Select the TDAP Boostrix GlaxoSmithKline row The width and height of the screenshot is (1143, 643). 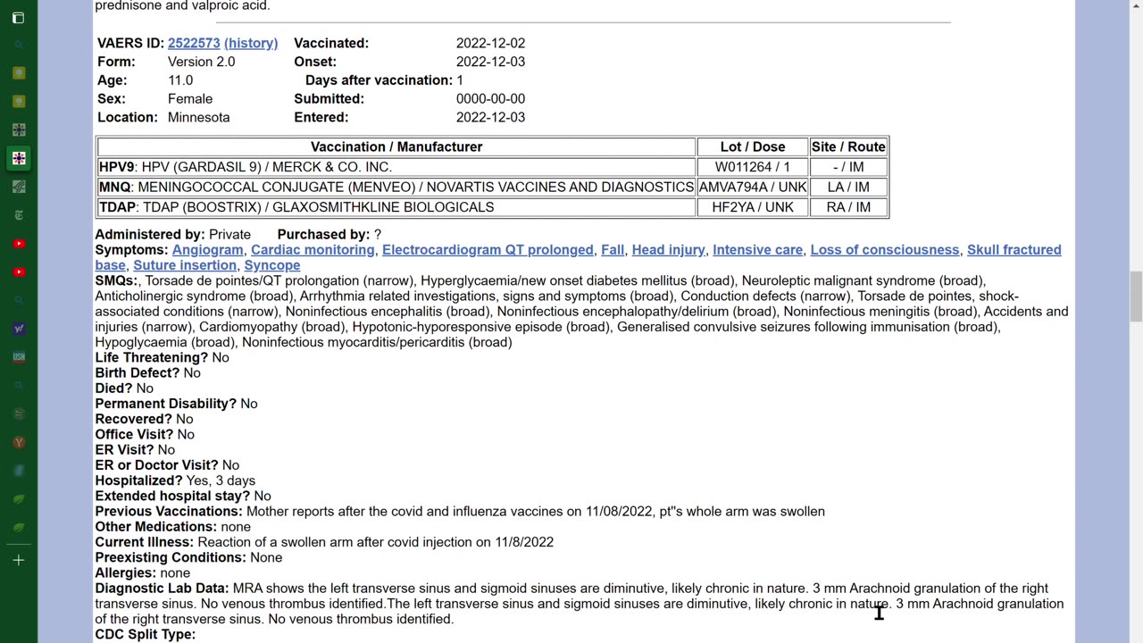[492, 207]
